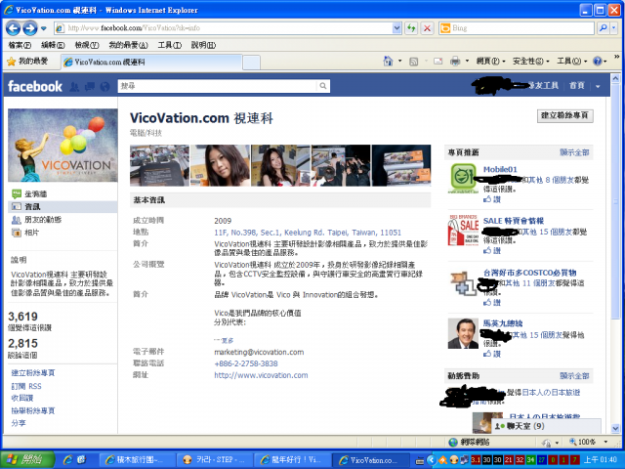Image resolution: width=625 pixels, height=469 pixels.
Task: Switch to the 積木旅行團 taskbar window
Action: [137, 460]
